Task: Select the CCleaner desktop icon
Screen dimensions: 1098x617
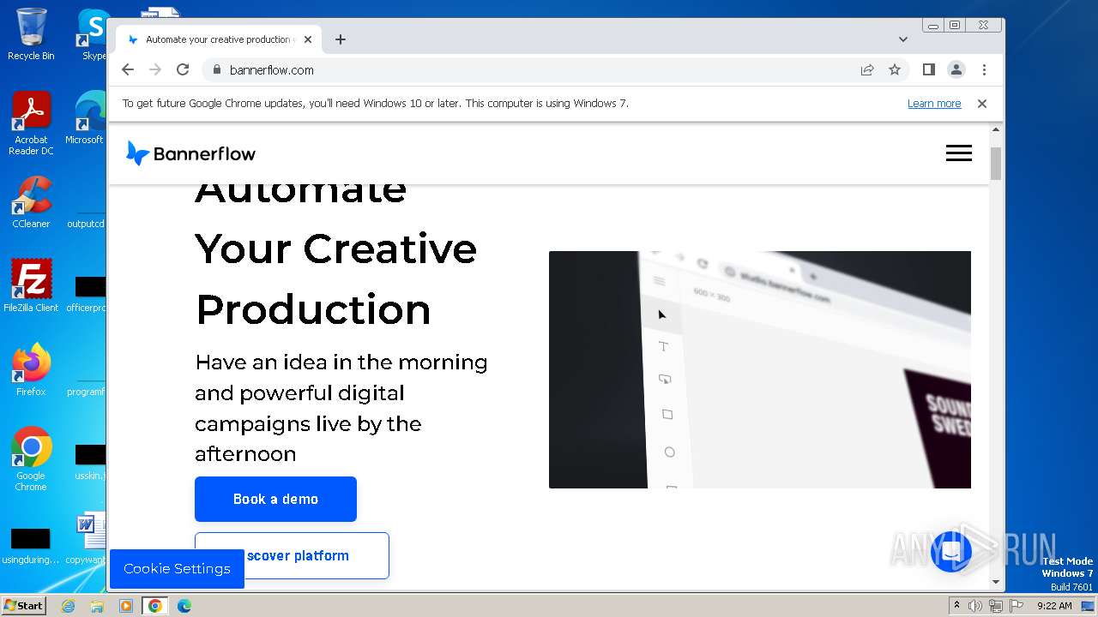Action: pos(31,202)
